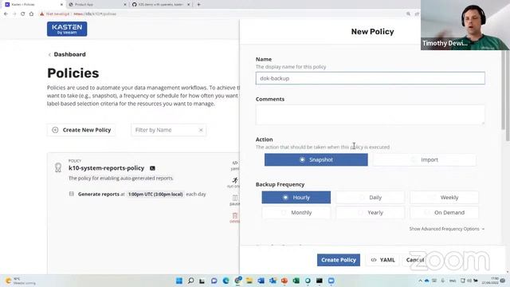This screenshot has height=287, width=510.
Task: Open PowerPoint from the taskbar
Action: point(284,281)
